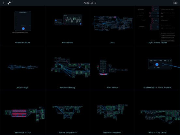The height and width of the screenshot is (135, 180).
Task: Click the Greenish Blue label
Action: pos(22,42)
